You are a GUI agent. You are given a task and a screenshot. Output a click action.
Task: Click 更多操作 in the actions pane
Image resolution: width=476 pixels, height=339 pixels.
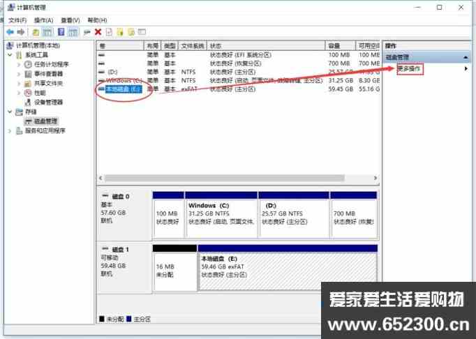point(409,69)
